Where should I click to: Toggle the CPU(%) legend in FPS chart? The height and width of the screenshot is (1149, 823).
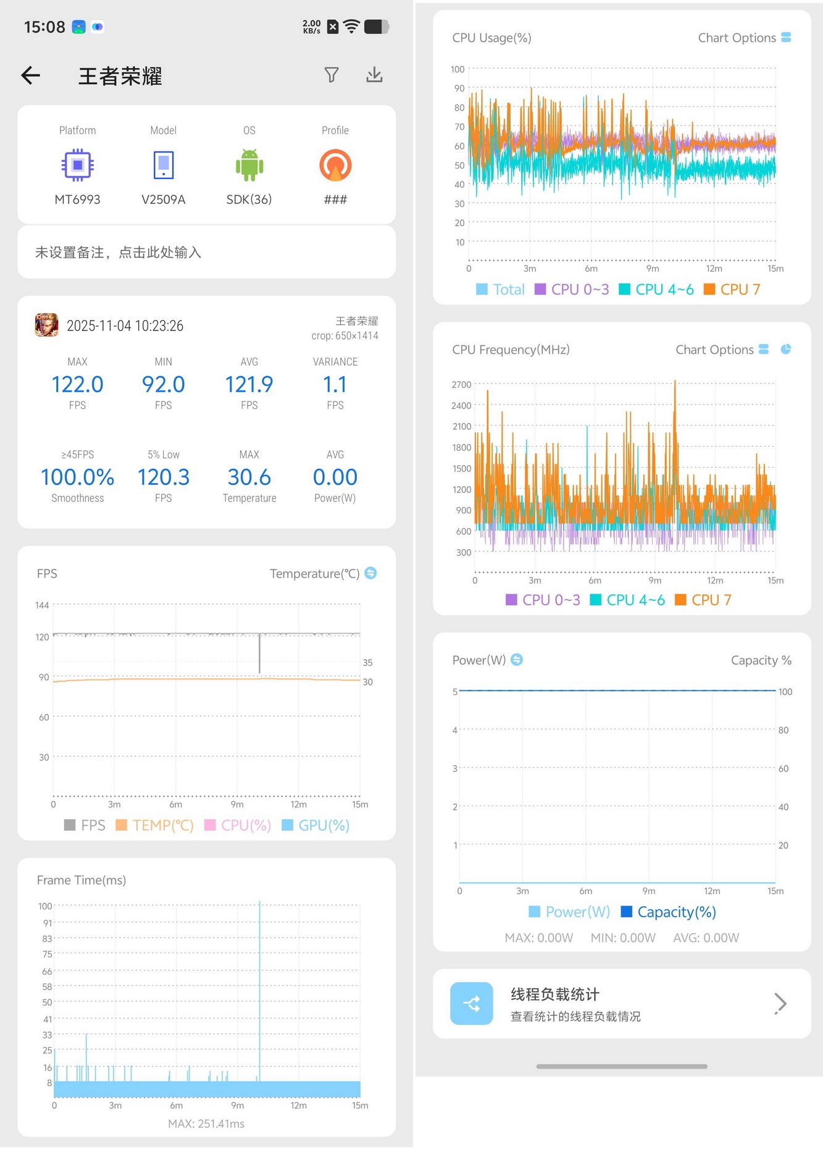point(238,825)
